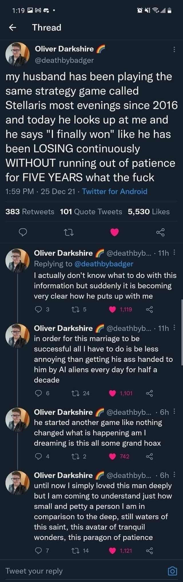This screenshot has height=582, width=183.
Task: Share the reply about starting another game
Action: pos(150,456)
